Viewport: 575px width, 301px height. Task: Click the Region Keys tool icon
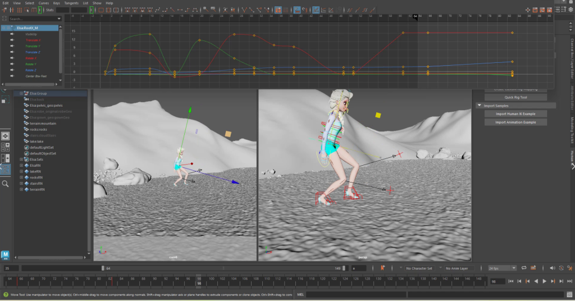pos(27,10)
